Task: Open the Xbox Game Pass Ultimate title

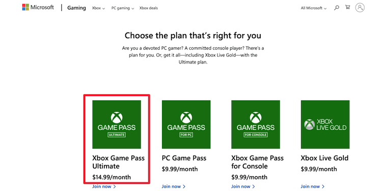Action: point(118,162)
